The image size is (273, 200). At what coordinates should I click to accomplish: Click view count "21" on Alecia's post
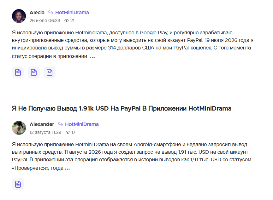(x=72, y=21)
